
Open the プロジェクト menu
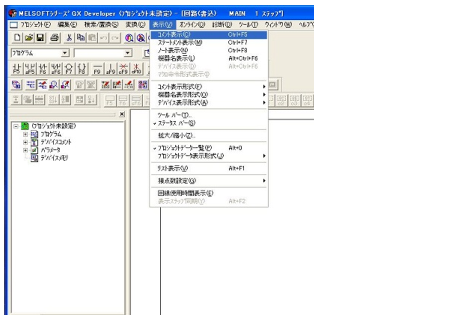click(36, 25)
